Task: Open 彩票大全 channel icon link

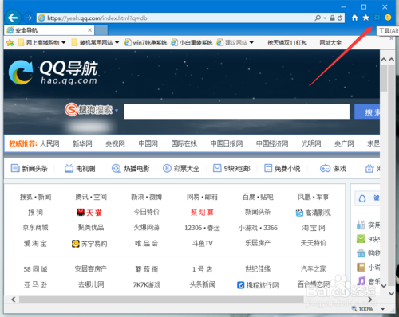Action: click(181, 168)
